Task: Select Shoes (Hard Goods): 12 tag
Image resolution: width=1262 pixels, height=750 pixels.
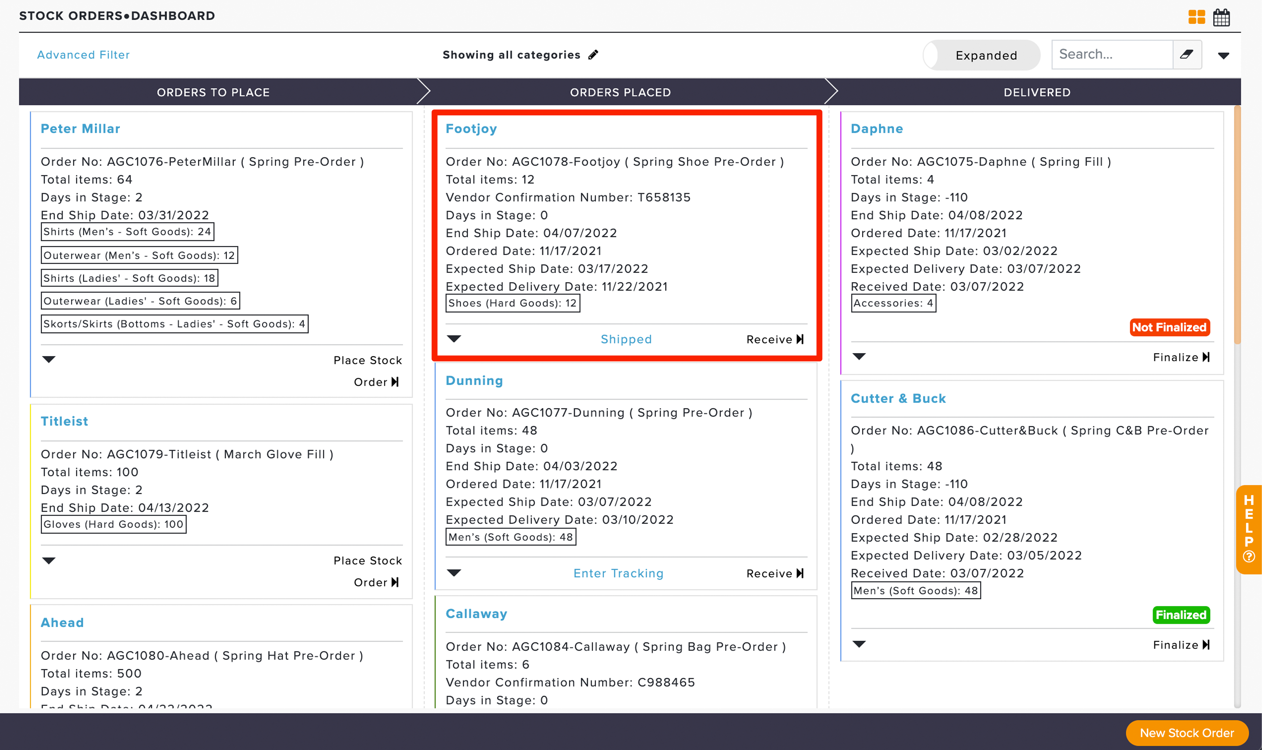Action: point(513,303)
